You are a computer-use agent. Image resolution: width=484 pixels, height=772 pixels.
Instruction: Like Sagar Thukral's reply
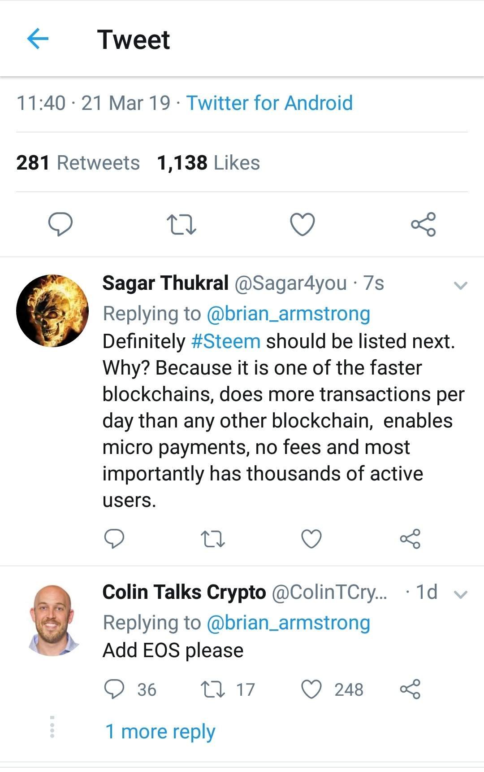tap(311, 539)
